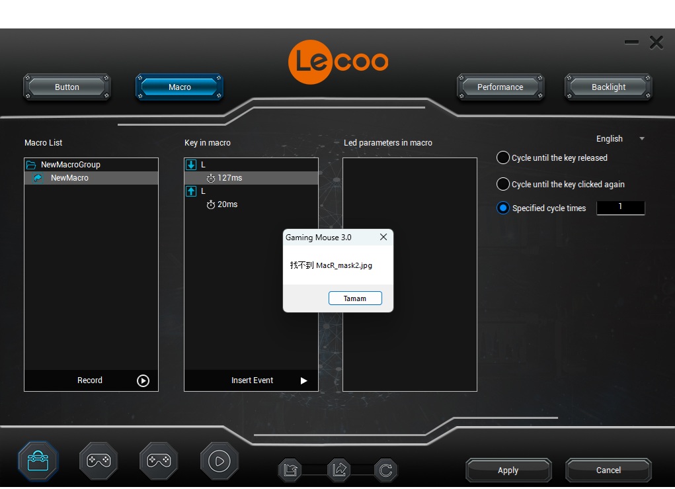Select the key-up L event
The image size is (675, 489).
click(251, 191)
